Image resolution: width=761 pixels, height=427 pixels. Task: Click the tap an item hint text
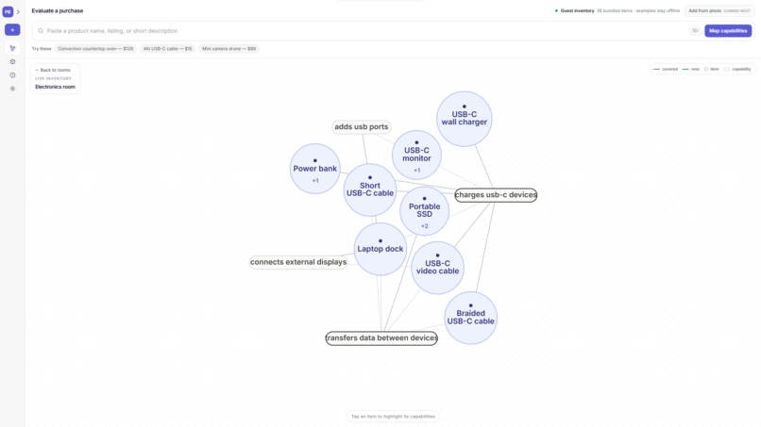[393, 417]
